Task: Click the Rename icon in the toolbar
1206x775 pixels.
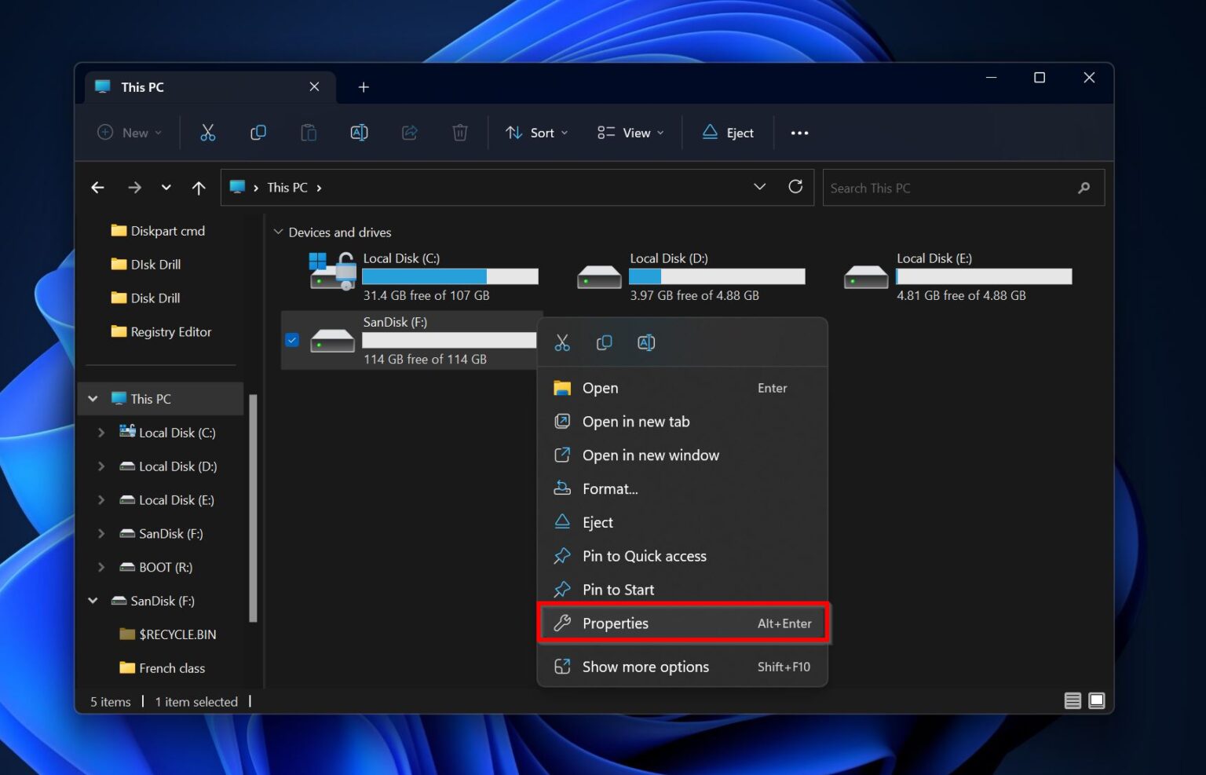Action: [x=359, y=132]
